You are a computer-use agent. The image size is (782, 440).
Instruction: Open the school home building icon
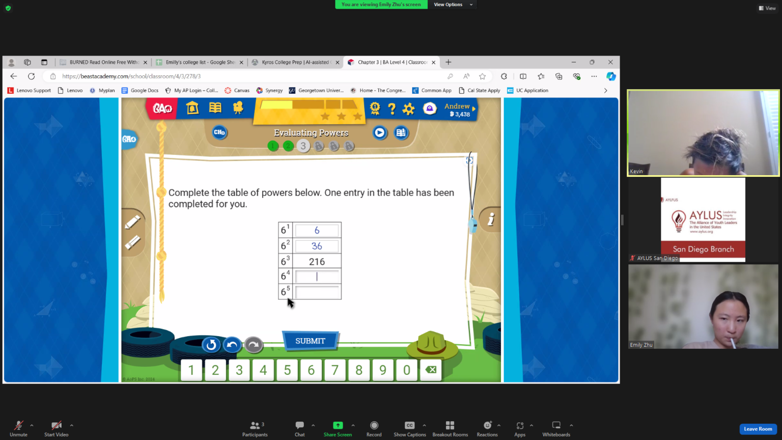tap(192, 108)
